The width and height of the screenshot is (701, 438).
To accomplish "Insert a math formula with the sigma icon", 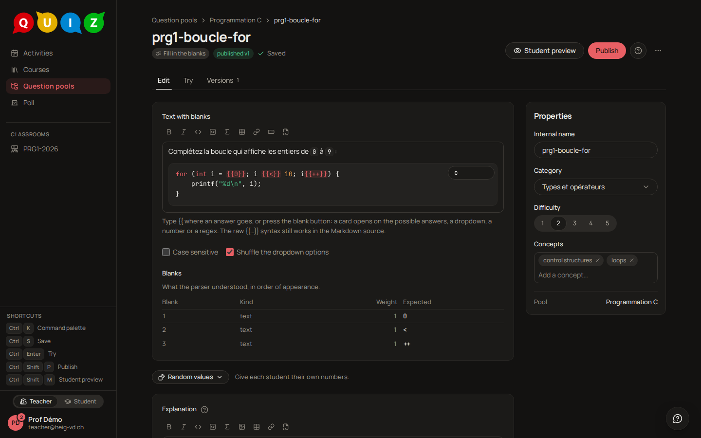I will (227, 132).
